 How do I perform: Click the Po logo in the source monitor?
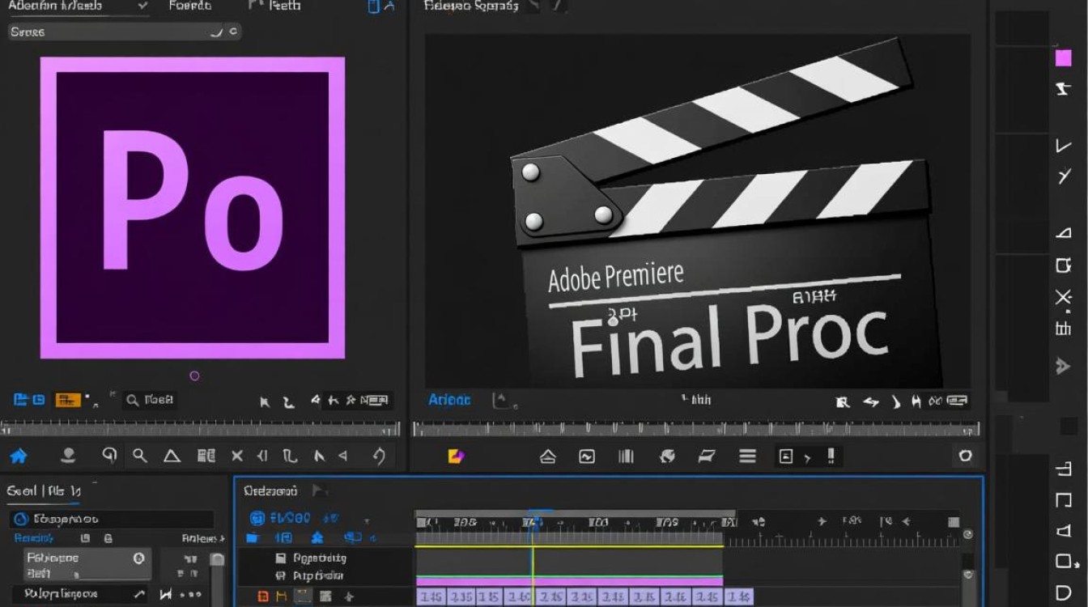click(x=193, y=207)
